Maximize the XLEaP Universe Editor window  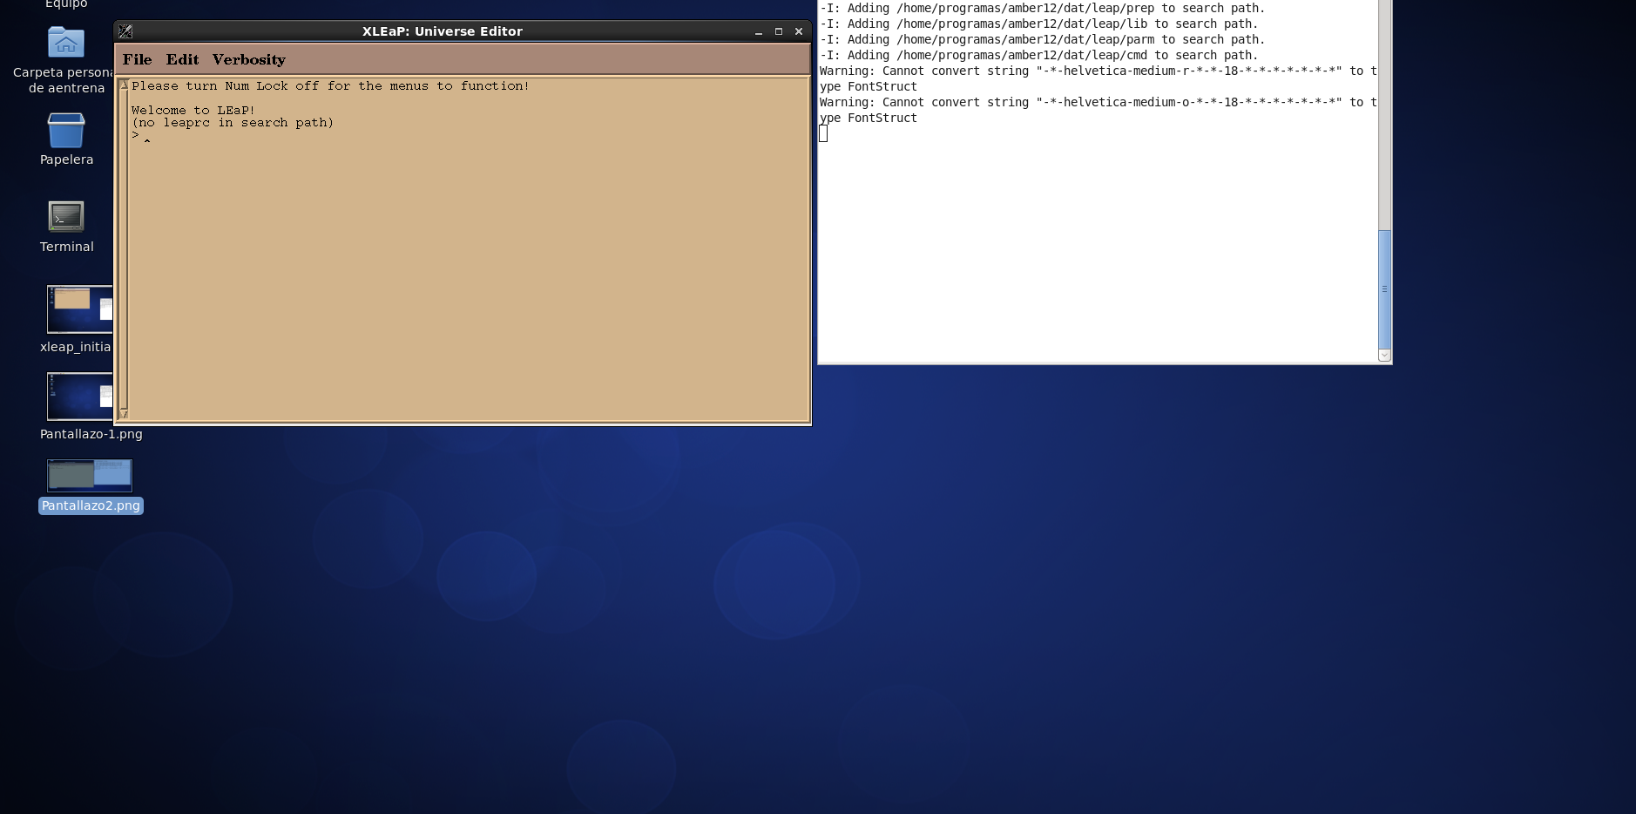coord(779,31)
